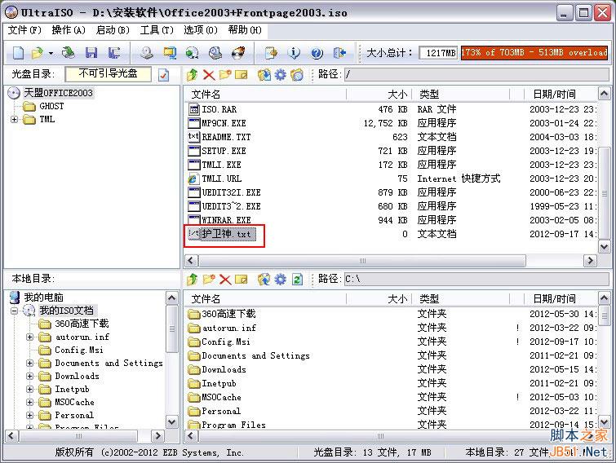Click the Add files toolbar icon
The width and height of the screenshot is (616, 463).
(x=271, y=53)
